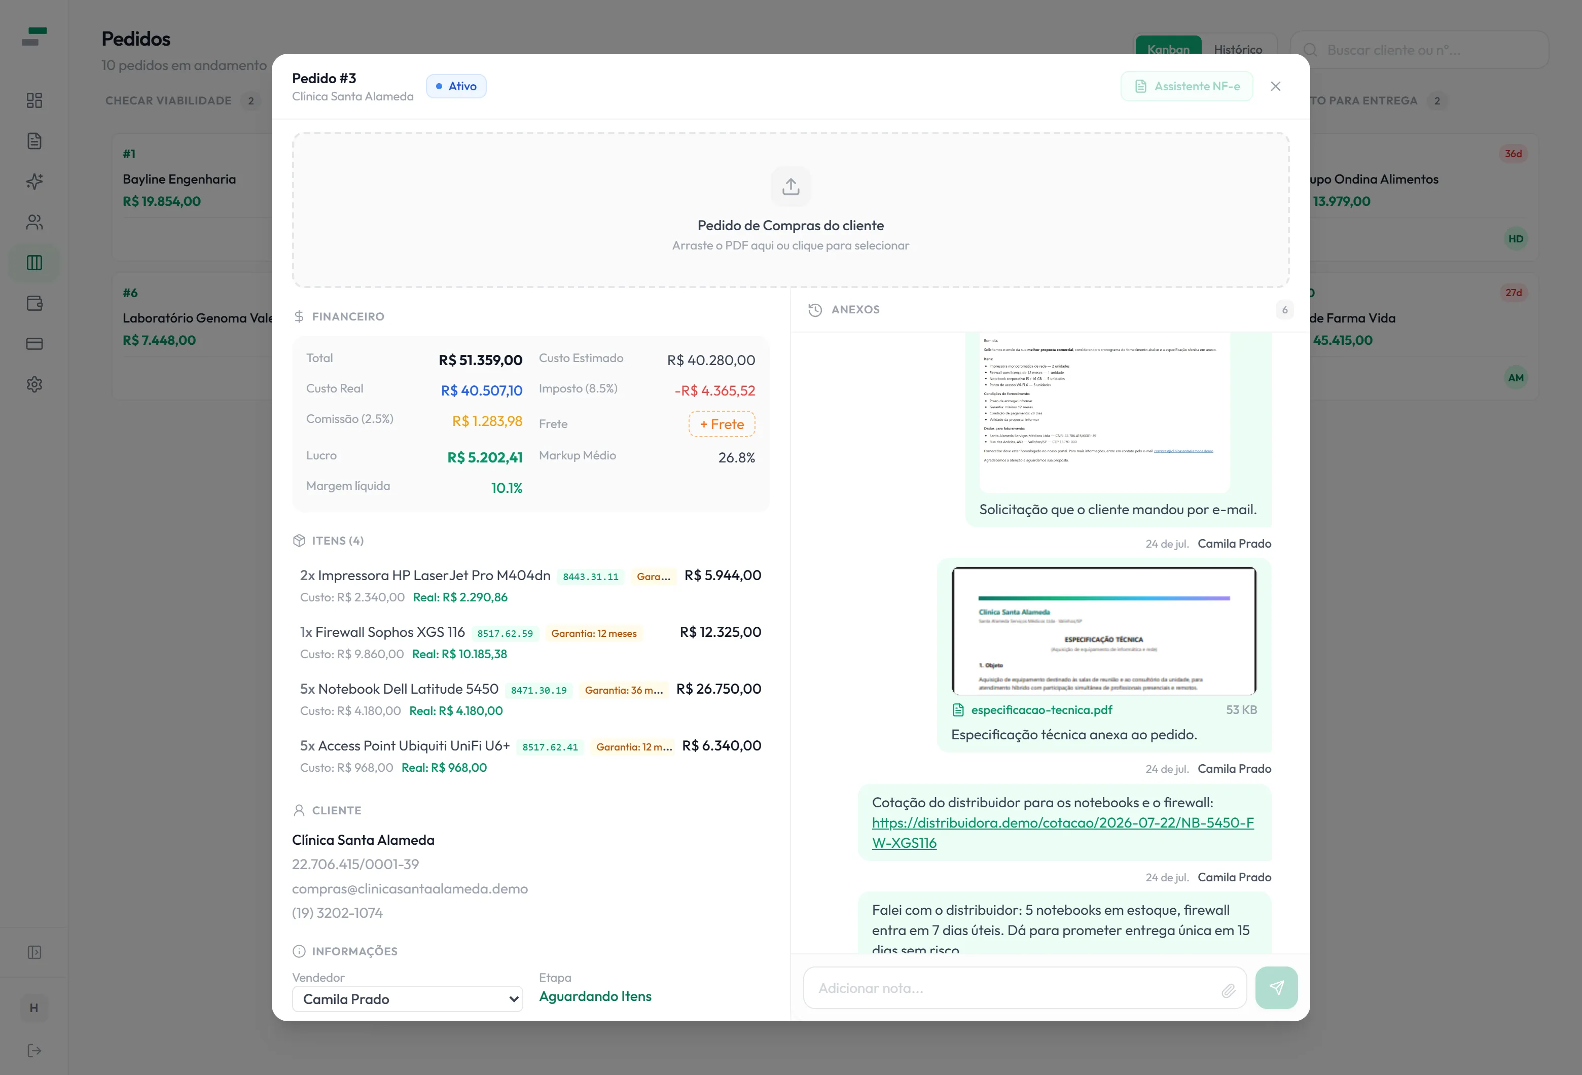Select the Firewall Sophos XGS 116 item

click(530, 642)
